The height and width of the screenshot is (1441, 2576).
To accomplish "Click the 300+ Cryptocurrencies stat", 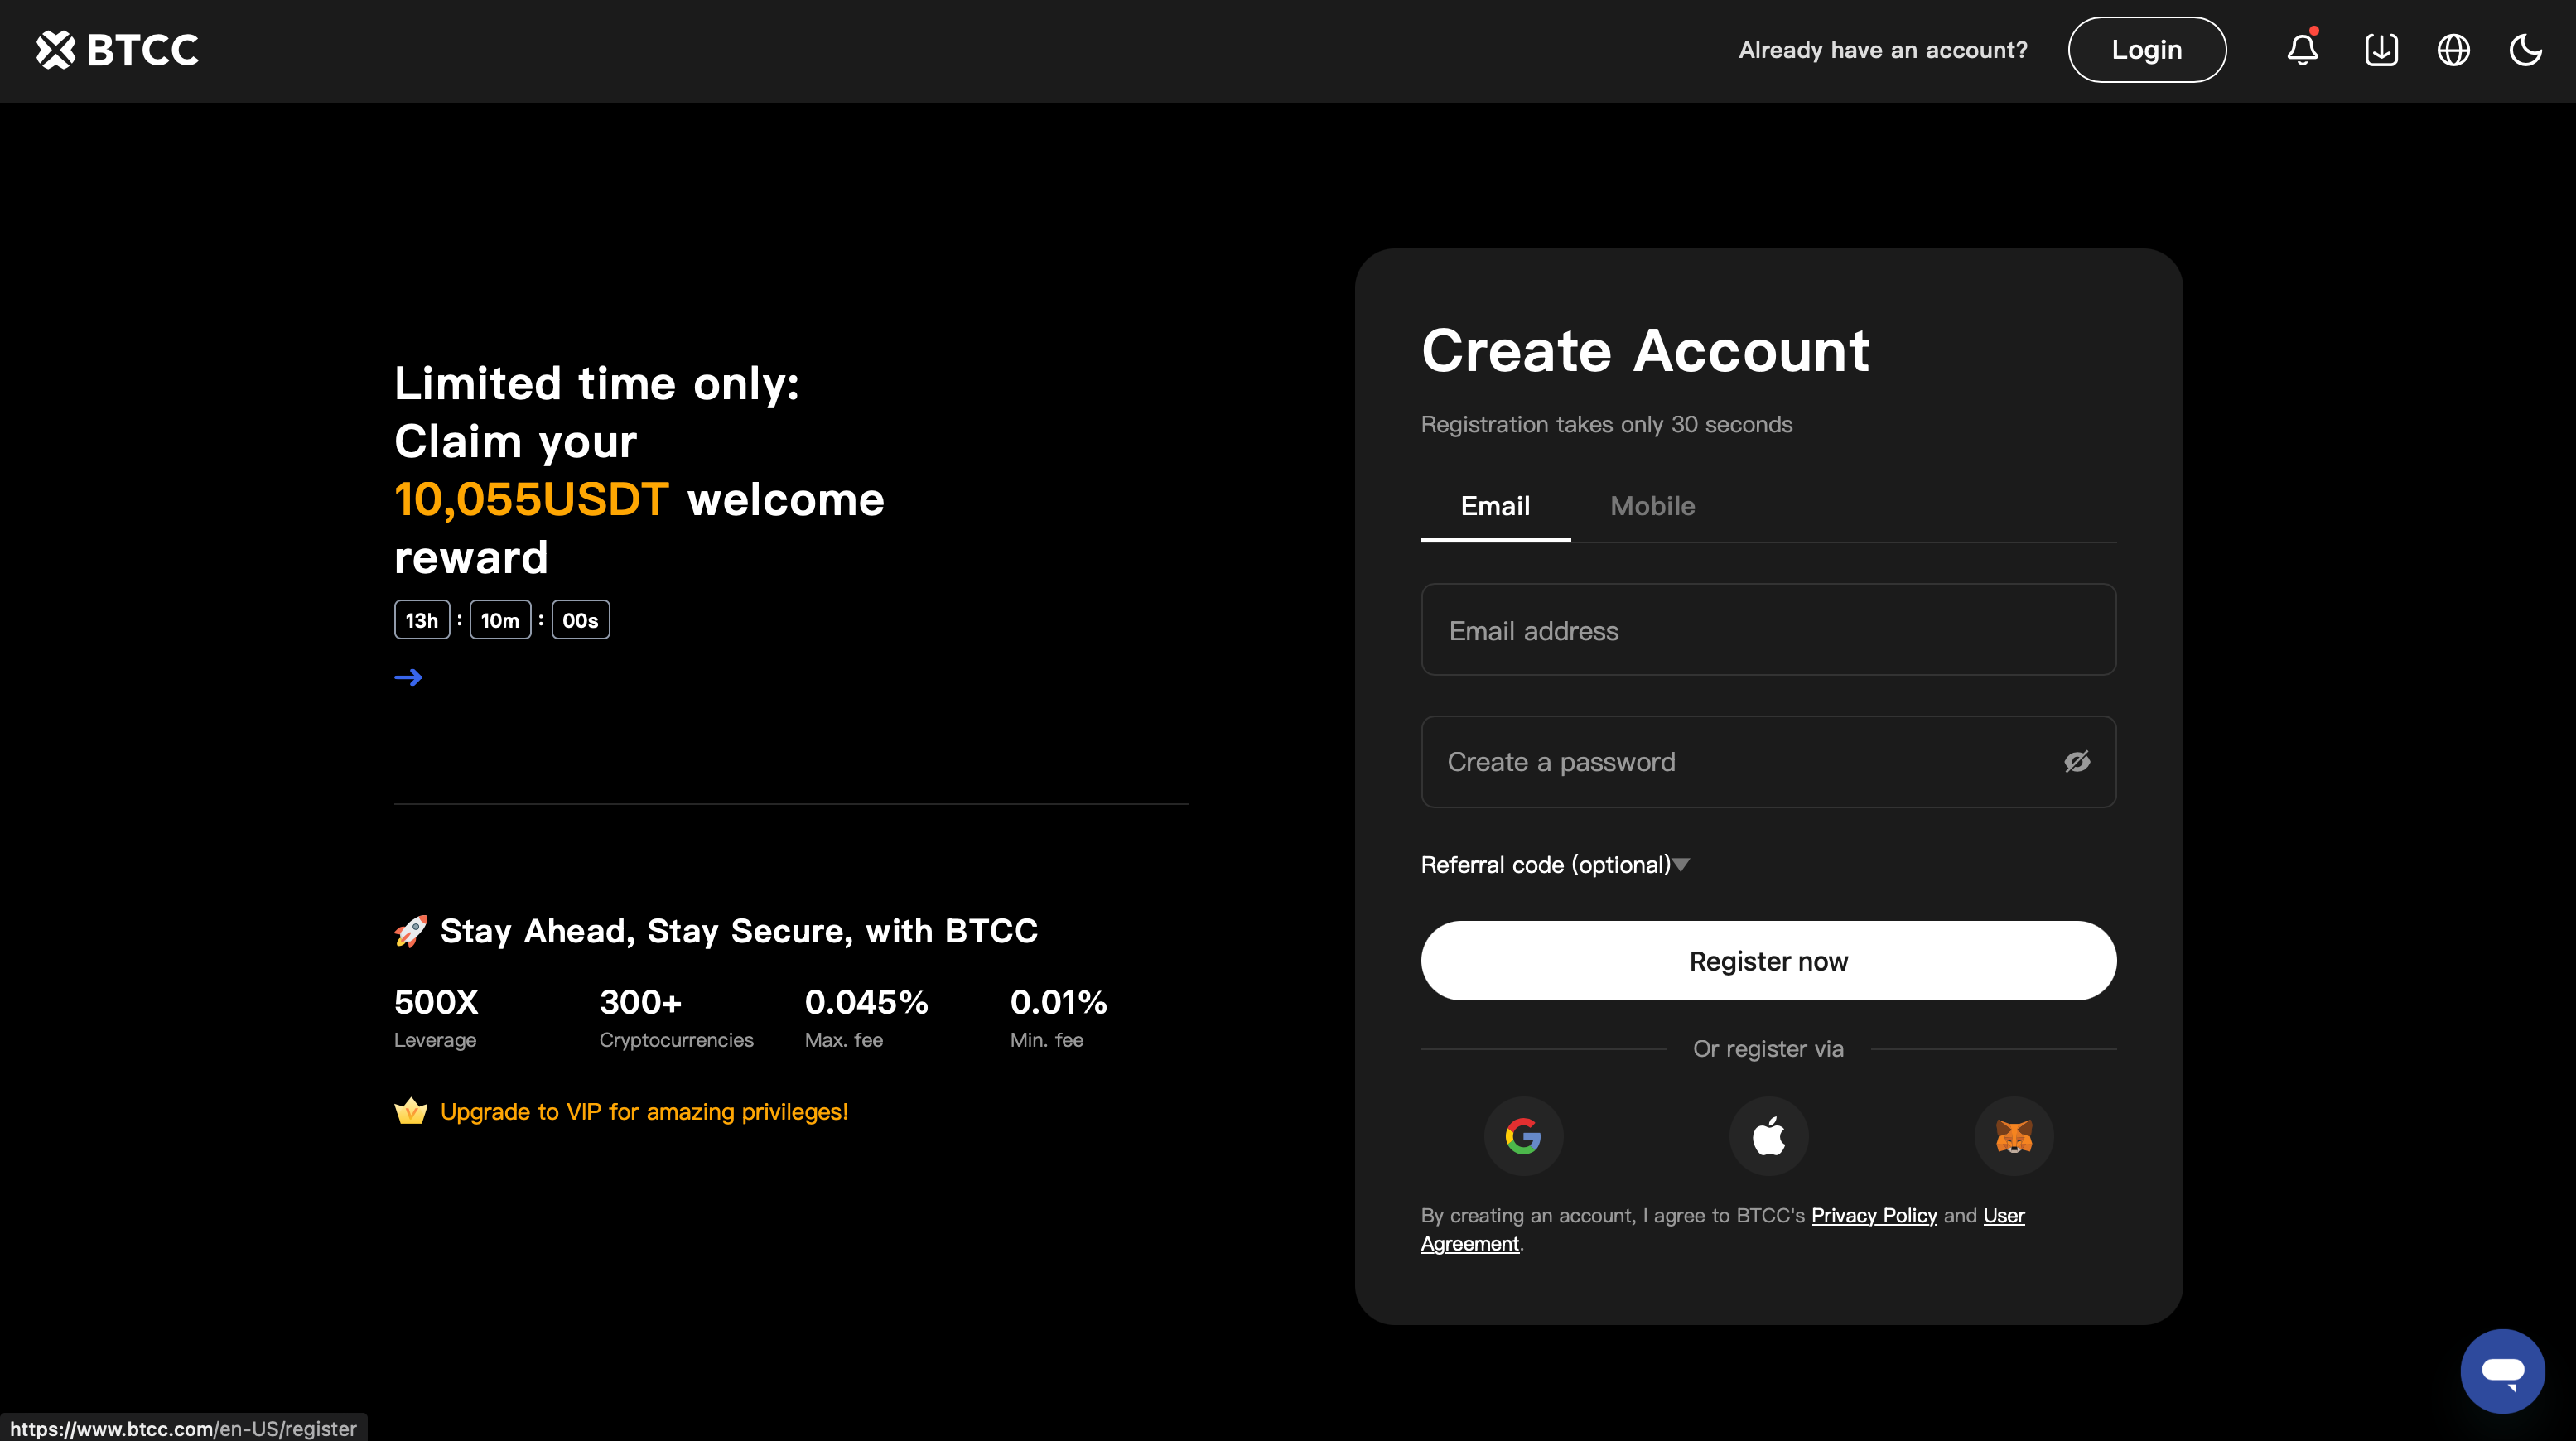I will pos(676,1017).
